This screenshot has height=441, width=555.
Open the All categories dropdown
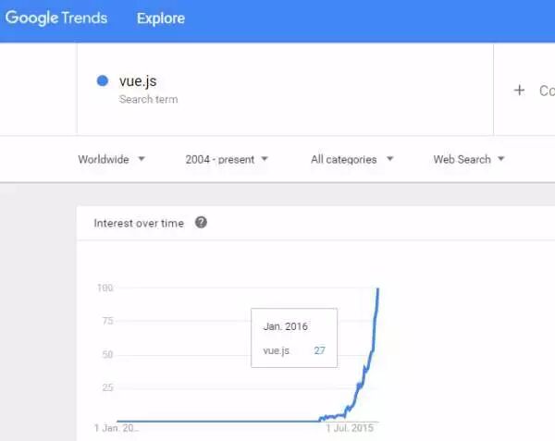pos(351,160)
